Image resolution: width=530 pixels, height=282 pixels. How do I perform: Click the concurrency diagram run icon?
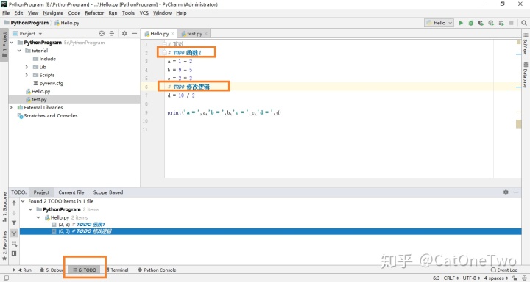[501, 23]
